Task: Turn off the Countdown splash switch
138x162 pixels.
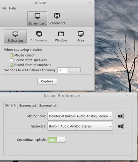Action: (x=57, y=140)
